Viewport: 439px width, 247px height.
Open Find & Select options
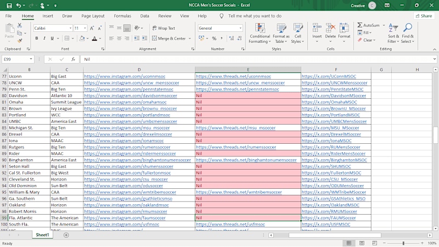pyautogui.click(x=407, y=33)
